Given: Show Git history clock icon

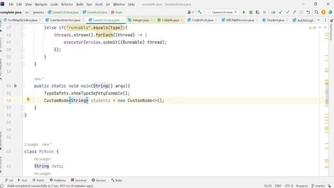Looking at the screenshot, I should pyautogui.click(x=301, y=12).
